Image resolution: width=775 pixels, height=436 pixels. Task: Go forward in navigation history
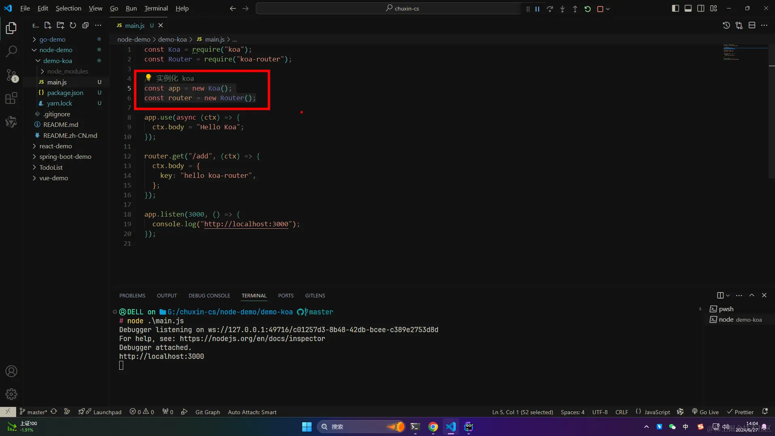tap(245, 8)
